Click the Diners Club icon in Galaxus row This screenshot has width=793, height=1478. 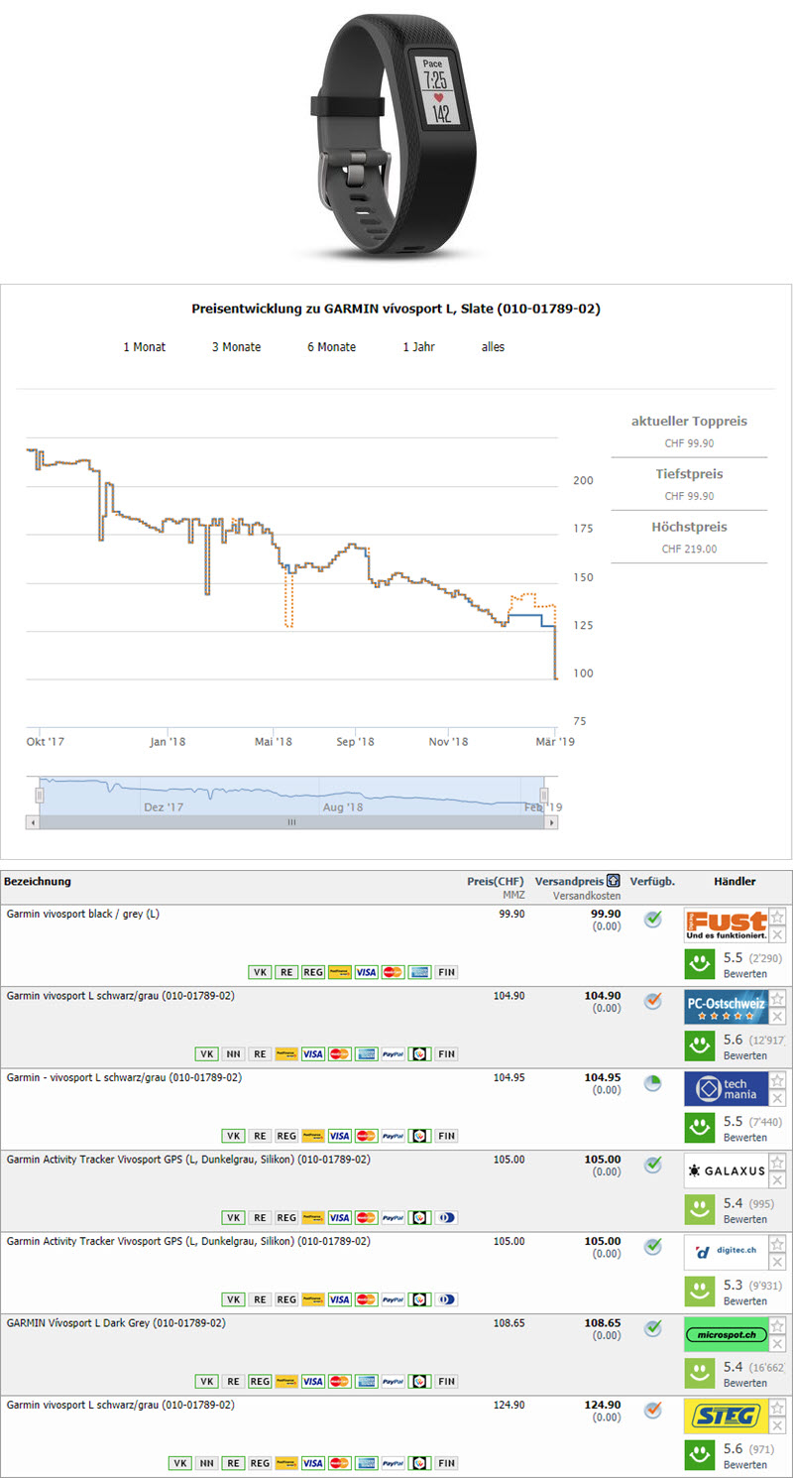pyautogui.click(x=447, y=1218)
